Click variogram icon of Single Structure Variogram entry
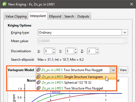 (x=38, y=77)
